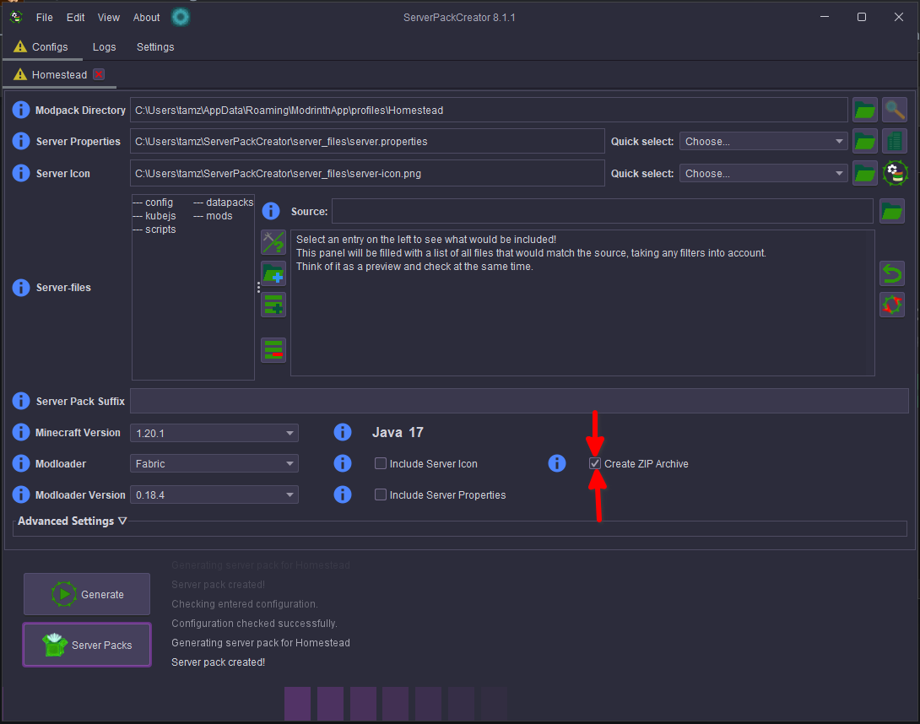
Task: Click the Server Properties info icon
Action: click(x=21, y=142)
